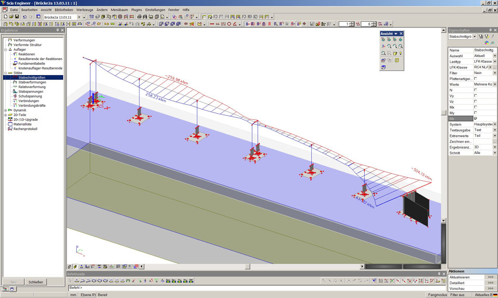Open the Extremwerte dropdown

494,136
